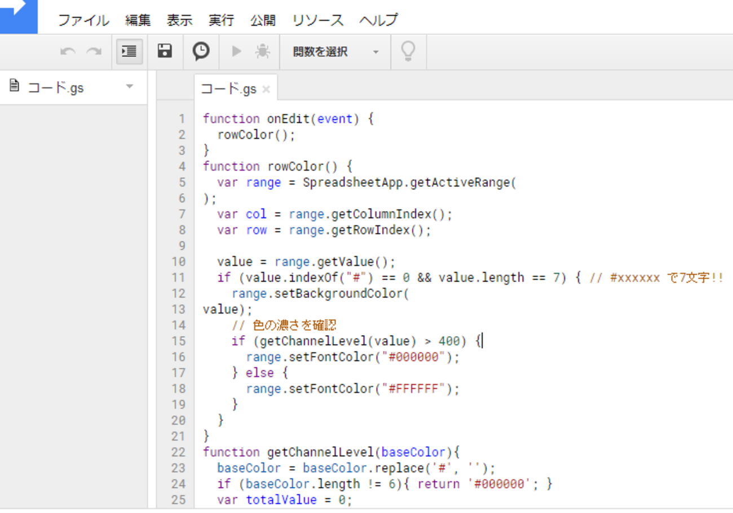Click the redo arrow icon
Screen dimensions: 733x513
[x=94, y=52]
